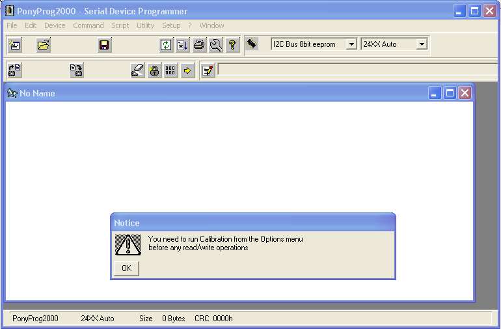Viewport: 501px width, 329px height.
Task: Expand the 24XX Auto device dropdown
Action: coord(421,44)
